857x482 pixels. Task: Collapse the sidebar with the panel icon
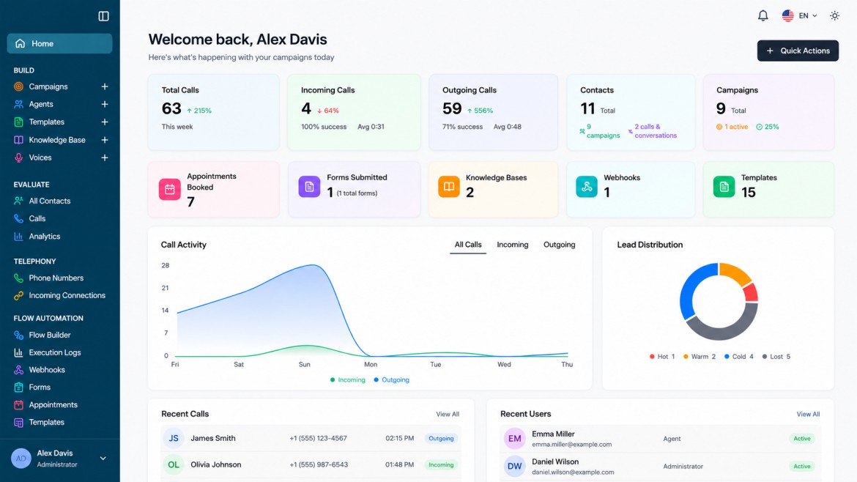103,16
